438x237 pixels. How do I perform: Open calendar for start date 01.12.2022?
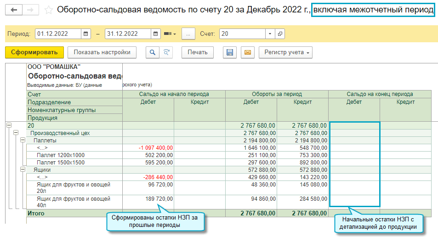(x=86, y=34)
